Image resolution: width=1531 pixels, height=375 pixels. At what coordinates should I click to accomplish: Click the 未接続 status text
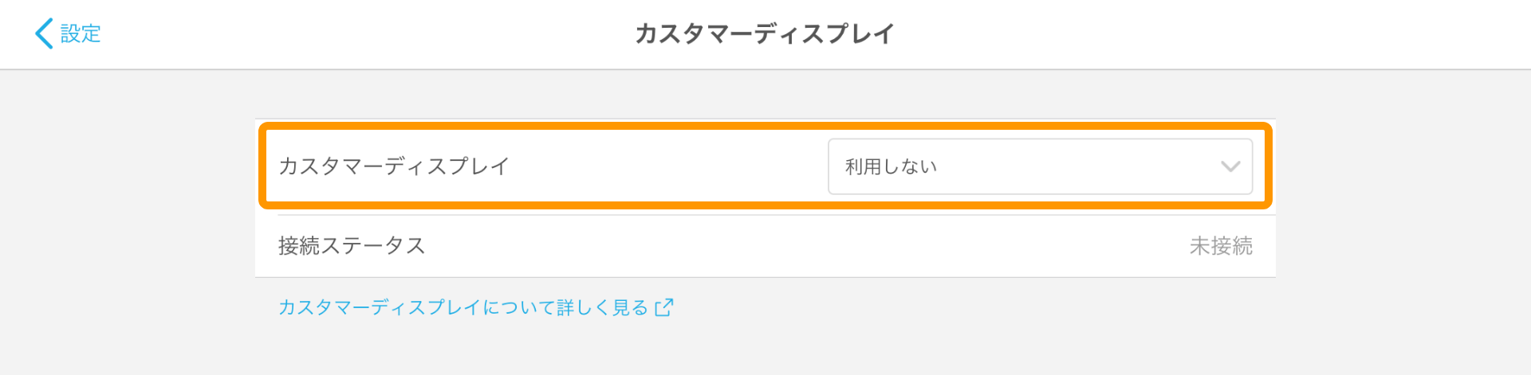pos(1221,246)
